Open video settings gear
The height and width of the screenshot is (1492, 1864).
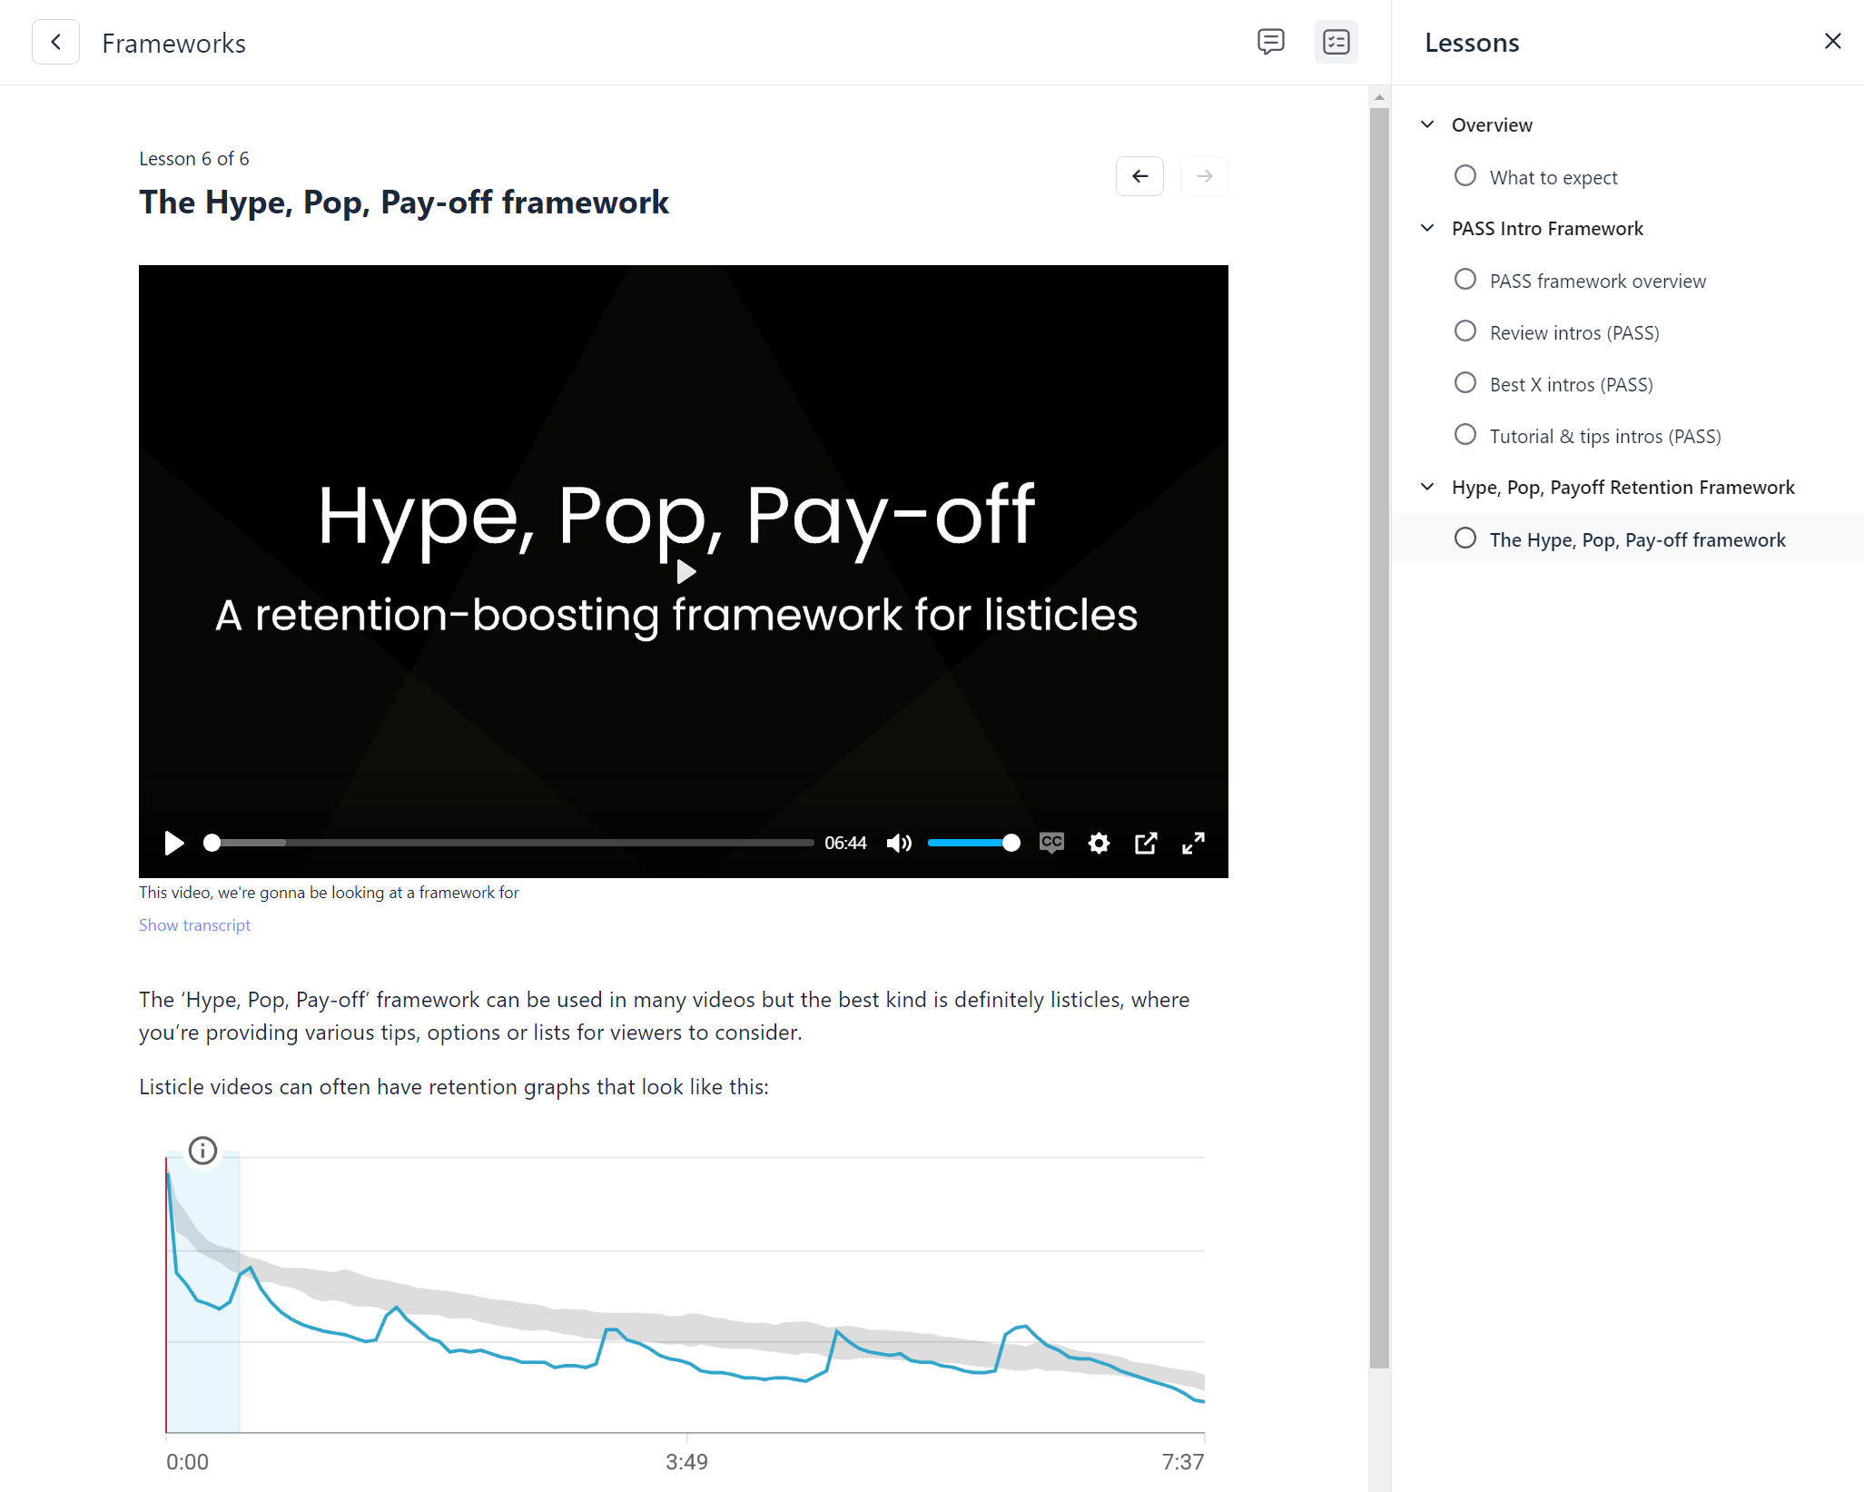(x=1099, y=844)
